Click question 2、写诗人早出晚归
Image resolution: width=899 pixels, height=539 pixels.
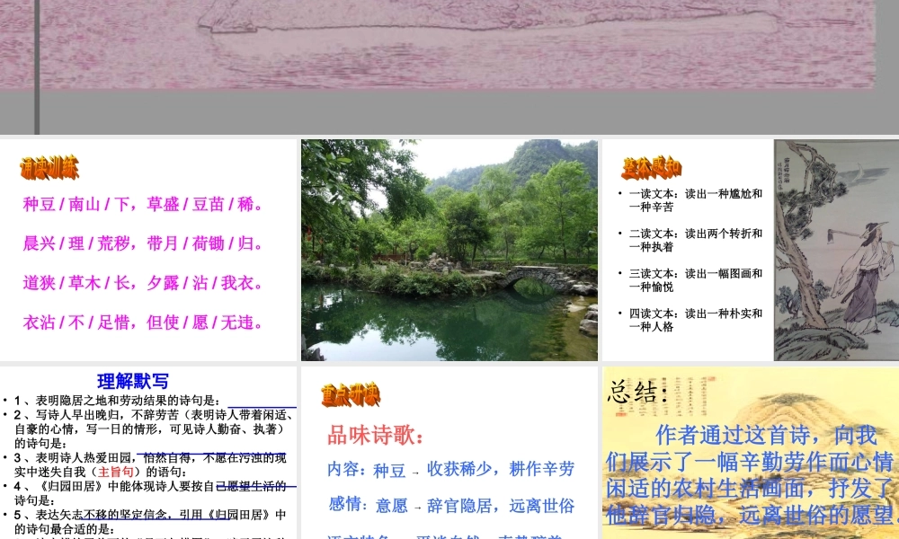(148, 429)
